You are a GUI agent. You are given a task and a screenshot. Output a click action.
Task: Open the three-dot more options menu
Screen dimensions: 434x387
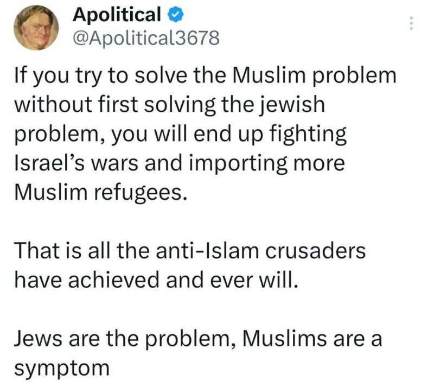click(411, 23)
